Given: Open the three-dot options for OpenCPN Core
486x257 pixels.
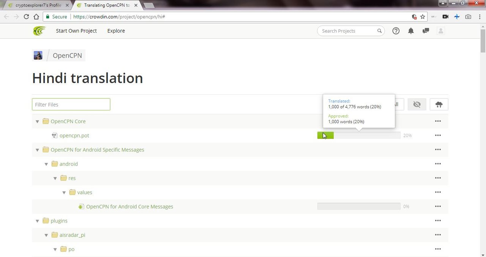Looking at the screenshot, I should [x=438, y=121].
